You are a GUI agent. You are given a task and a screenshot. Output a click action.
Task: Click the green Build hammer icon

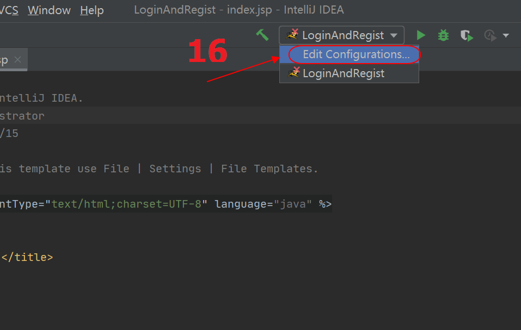click(x=262, y=34)
